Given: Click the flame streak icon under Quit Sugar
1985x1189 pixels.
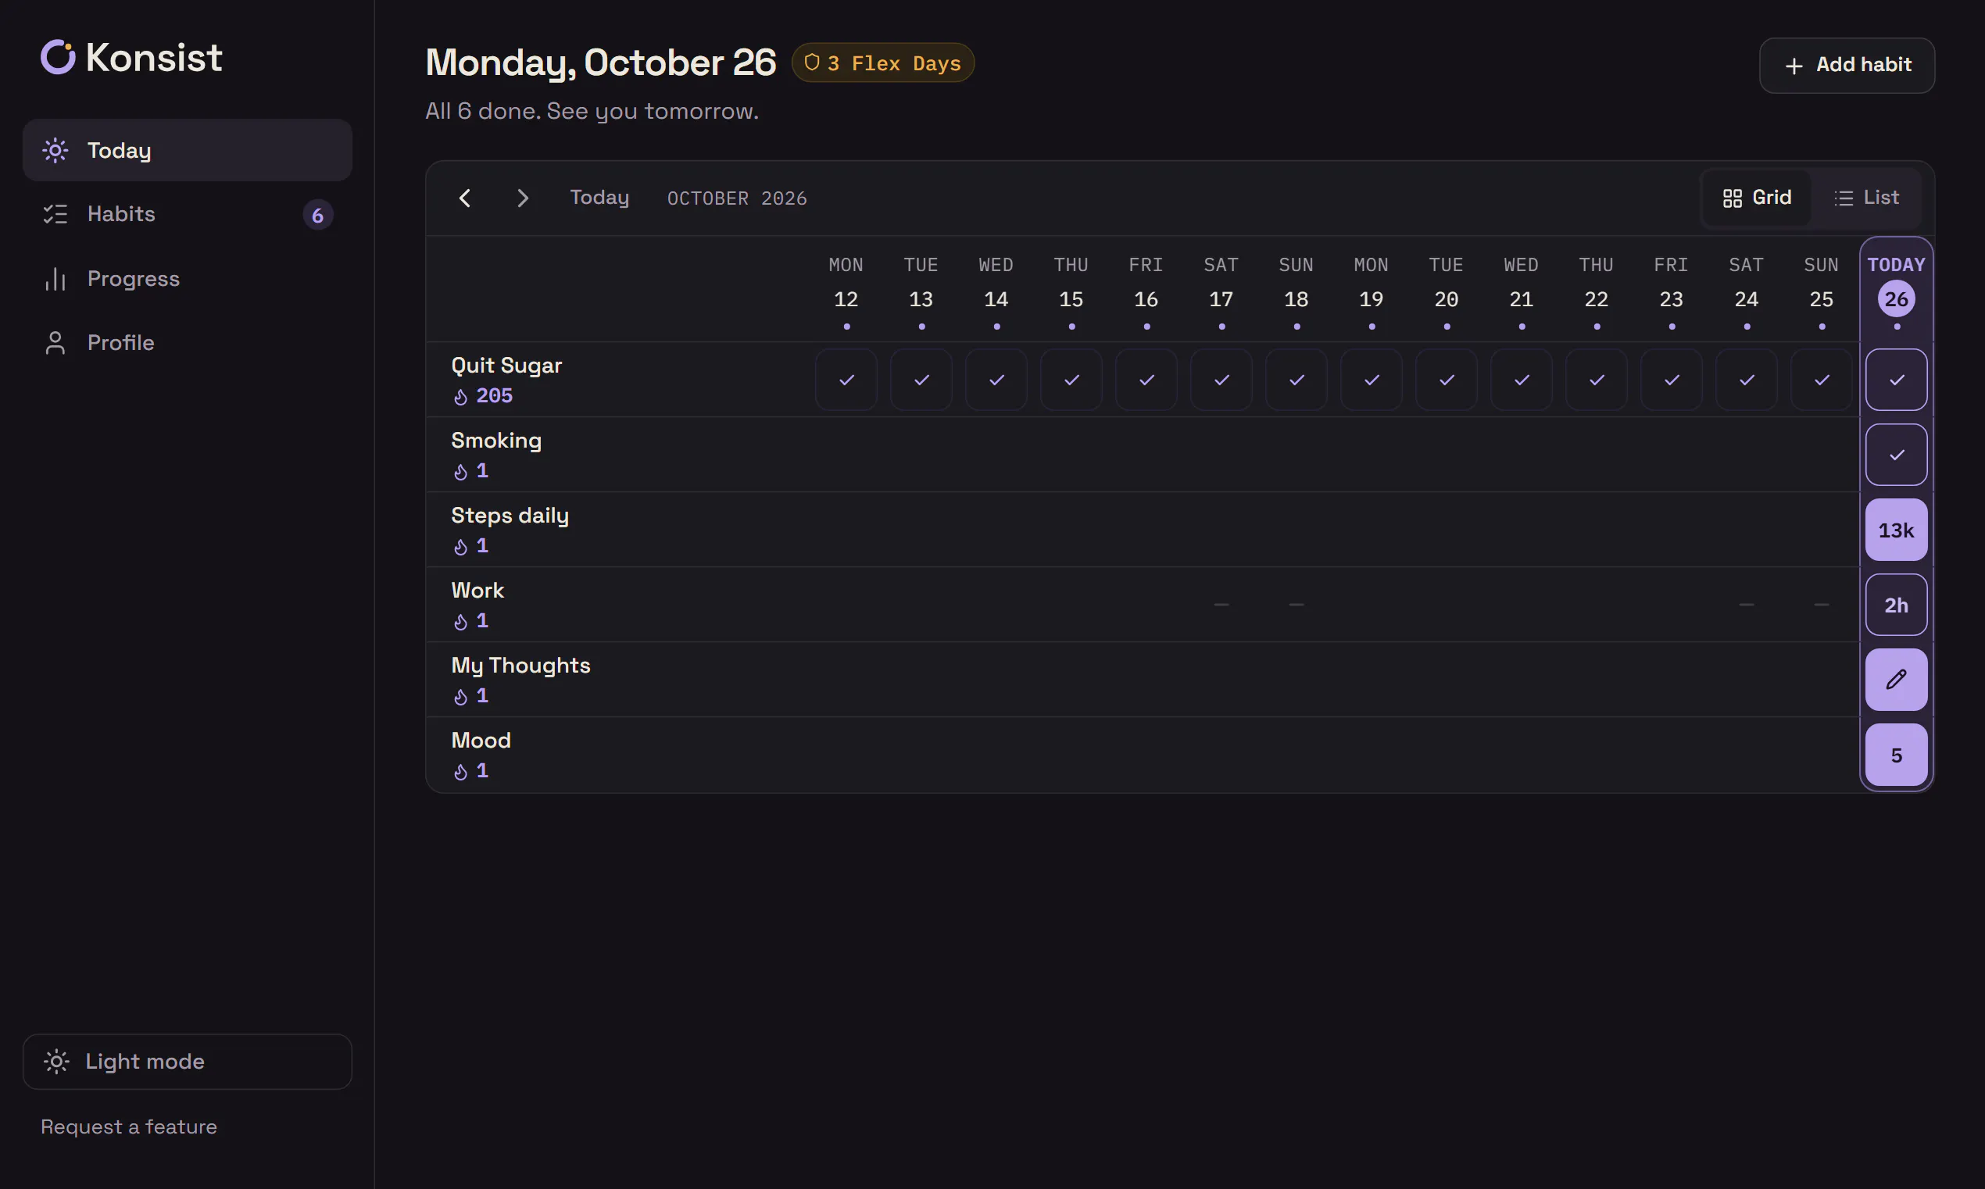Looking at the screenshot, I should (x=461, y=397).
